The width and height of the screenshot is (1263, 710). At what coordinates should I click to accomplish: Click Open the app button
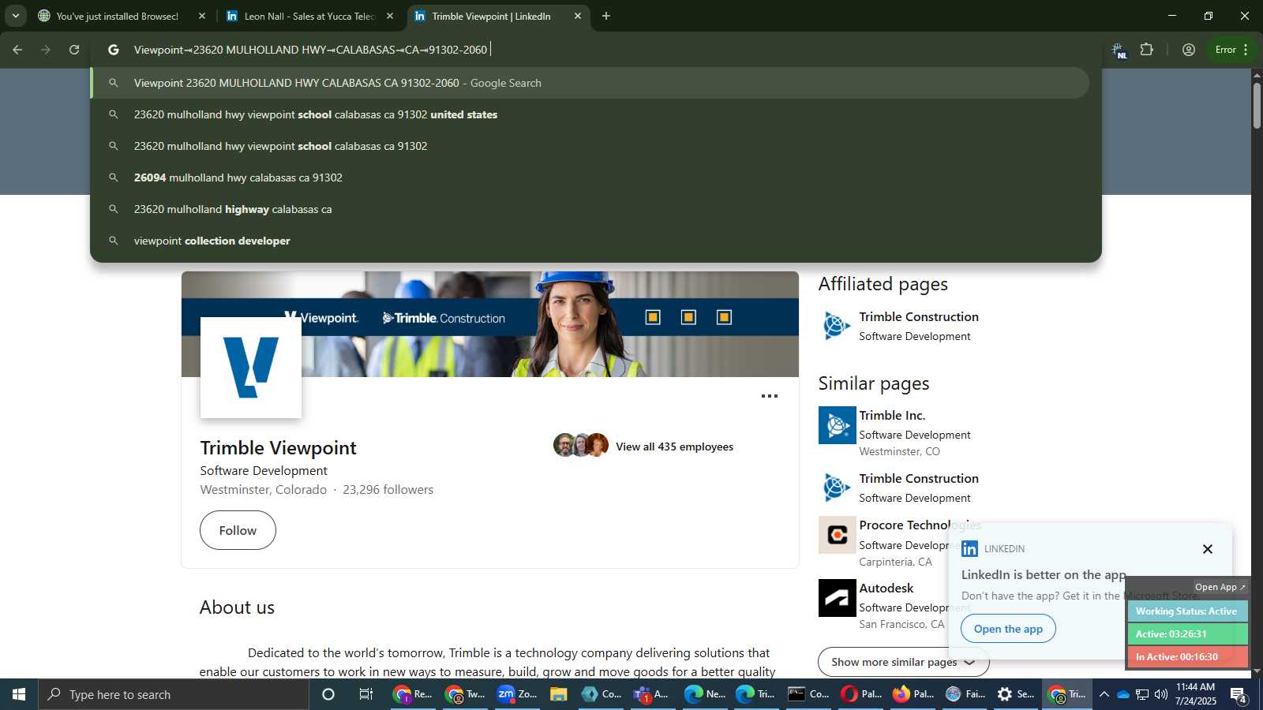tap(1008, 629)
